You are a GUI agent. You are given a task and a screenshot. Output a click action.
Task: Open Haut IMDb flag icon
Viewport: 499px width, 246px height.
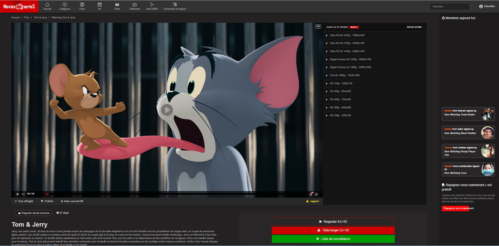[x=152, y=4]
